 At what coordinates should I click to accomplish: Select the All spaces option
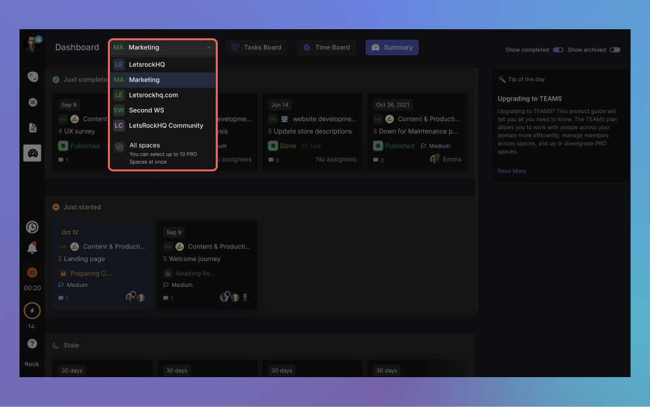click(162, 153)
